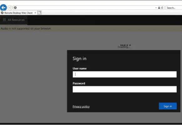Click the blue Sign in button
Screen dimensions: 182x125
[168, 106]
